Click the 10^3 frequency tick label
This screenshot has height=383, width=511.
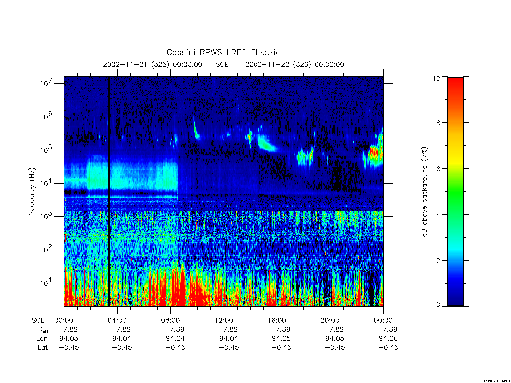[47, 216]
